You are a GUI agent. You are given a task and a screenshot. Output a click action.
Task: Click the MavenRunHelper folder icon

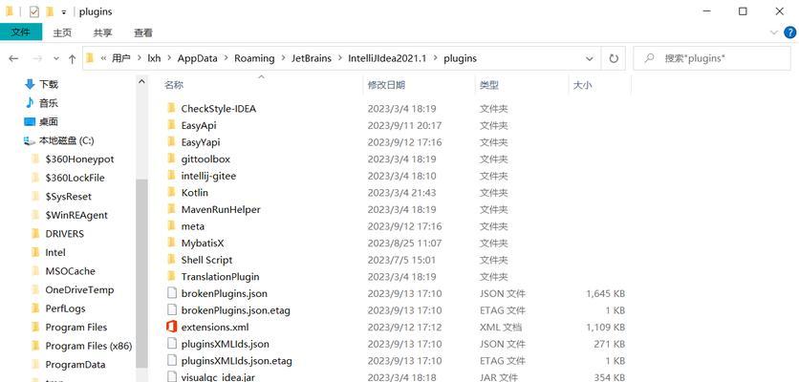click(171, 209)
